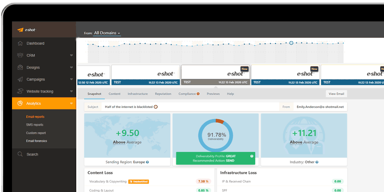Image resolution: width=384 pixels, height=192 pixels.
Task: Click the Coding & Layout row label
Action: point(101,190)
